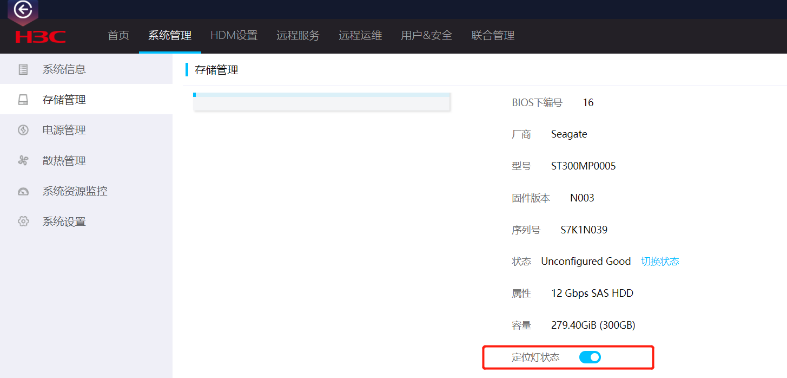
Task: Click the 状态 label
Action: point(521,262)
